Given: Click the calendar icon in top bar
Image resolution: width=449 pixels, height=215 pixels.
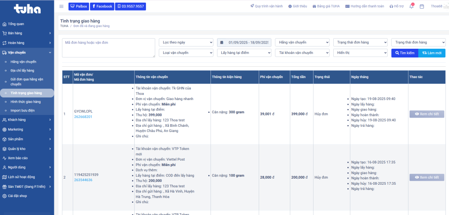Looking at the screenshot, I should click(422, 7).
